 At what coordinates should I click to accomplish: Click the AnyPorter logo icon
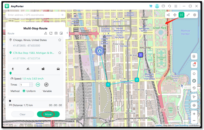click(7, 6)
